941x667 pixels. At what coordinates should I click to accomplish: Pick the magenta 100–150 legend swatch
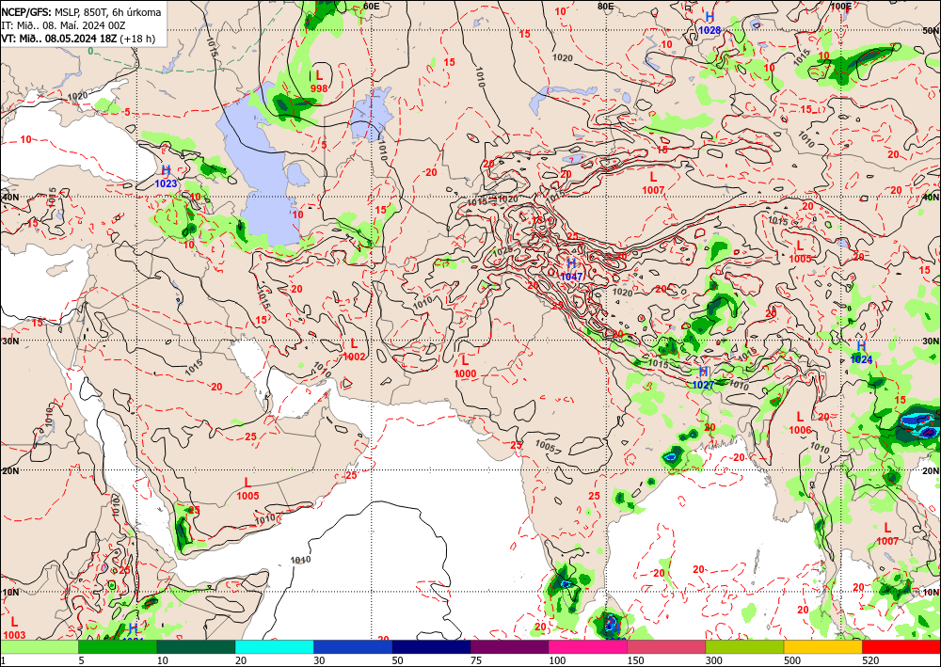588,647
